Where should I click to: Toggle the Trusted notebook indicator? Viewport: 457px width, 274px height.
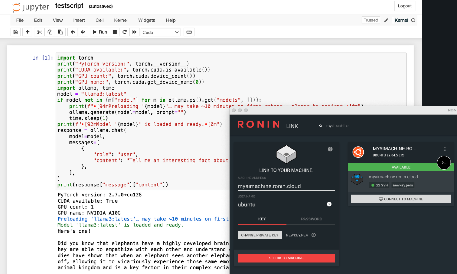371,20
